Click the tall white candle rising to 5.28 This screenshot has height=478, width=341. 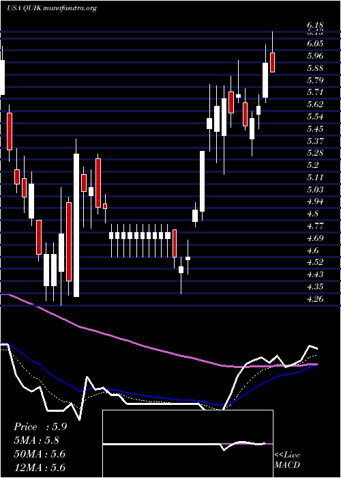click(202, 182)
